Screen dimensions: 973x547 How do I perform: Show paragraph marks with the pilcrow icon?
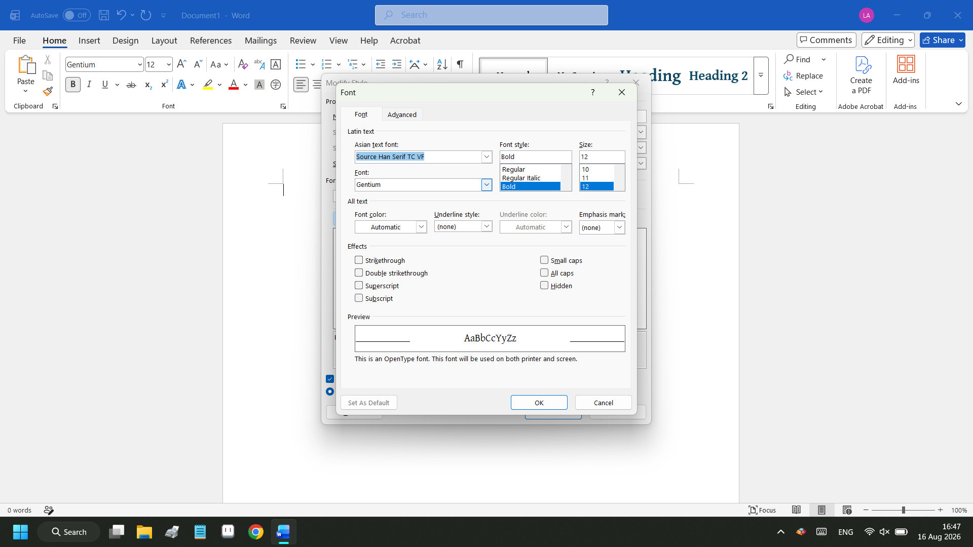pyautogui.click(x=460, y=64)
